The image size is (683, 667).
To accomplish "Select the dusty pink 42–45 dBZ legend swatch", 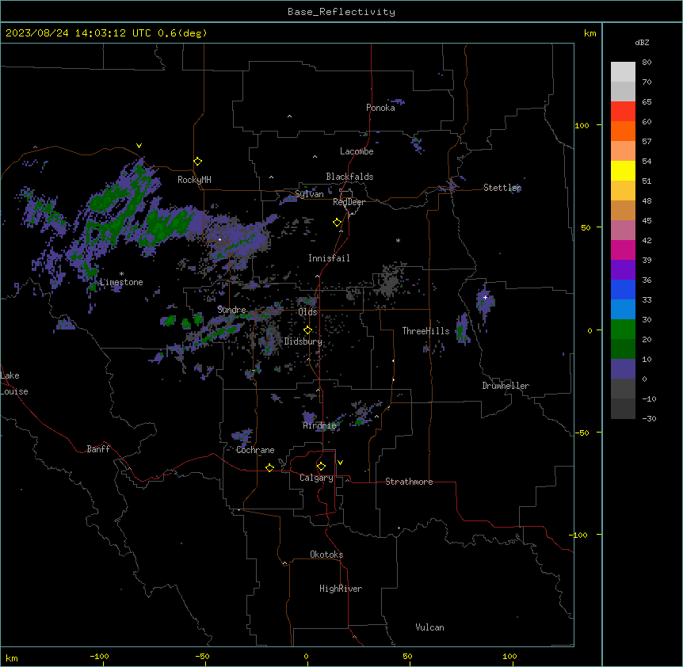I will click(623, 231).
